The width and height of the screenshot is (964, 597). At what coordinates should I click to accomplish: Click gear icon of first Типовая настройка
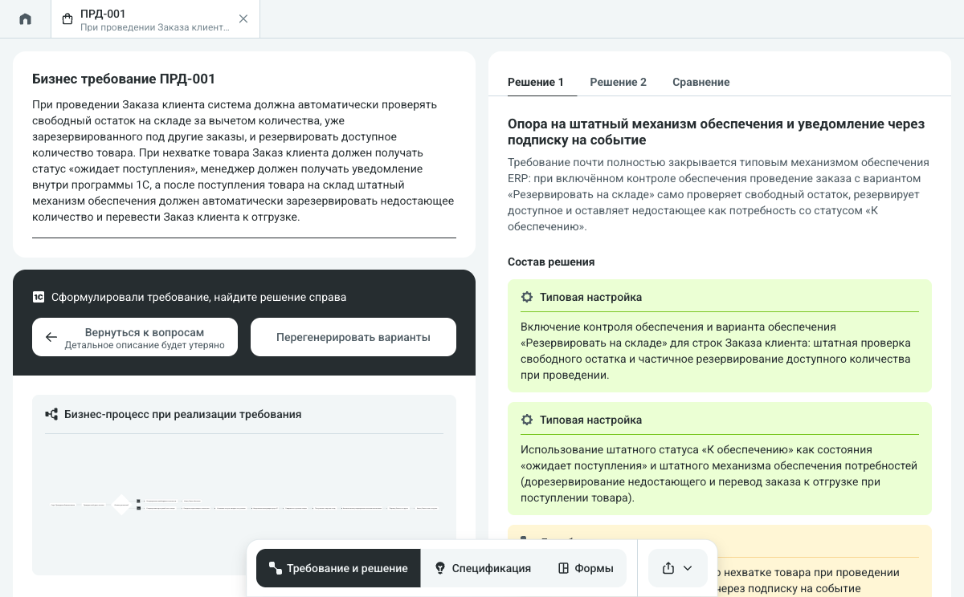(527, 297)
